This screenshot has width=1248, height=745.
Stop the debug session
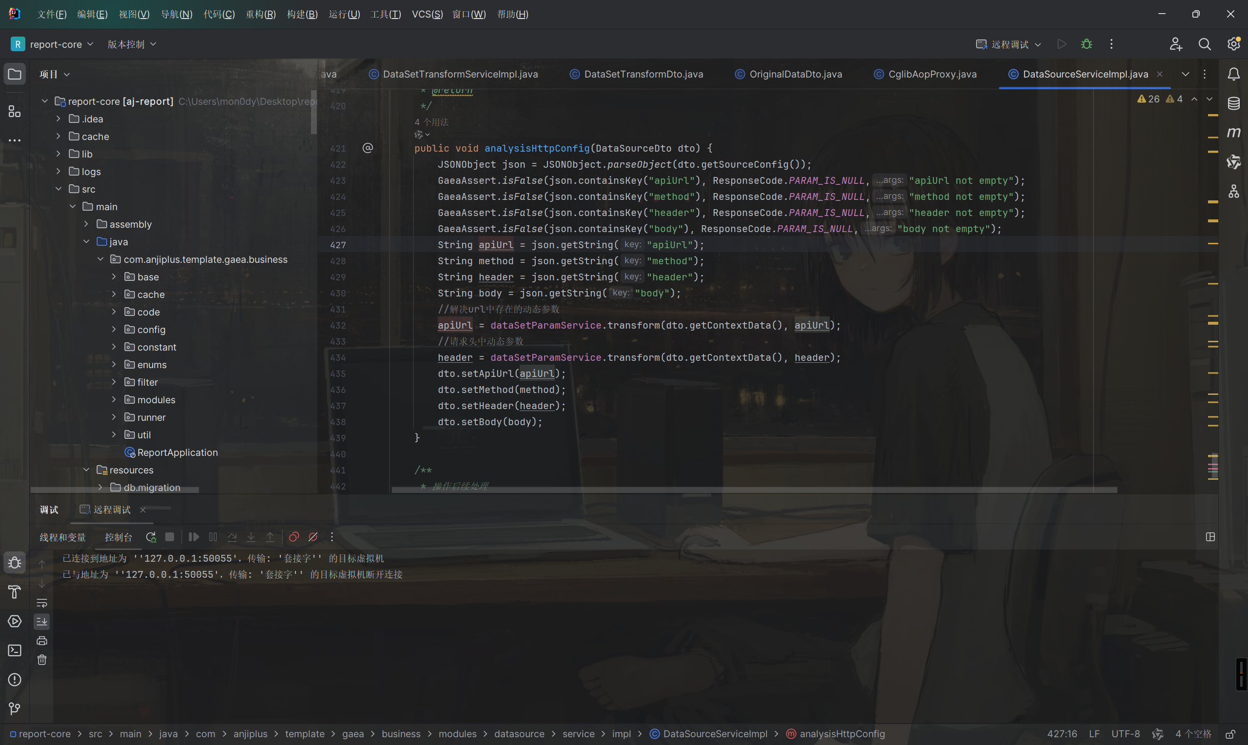170,537
